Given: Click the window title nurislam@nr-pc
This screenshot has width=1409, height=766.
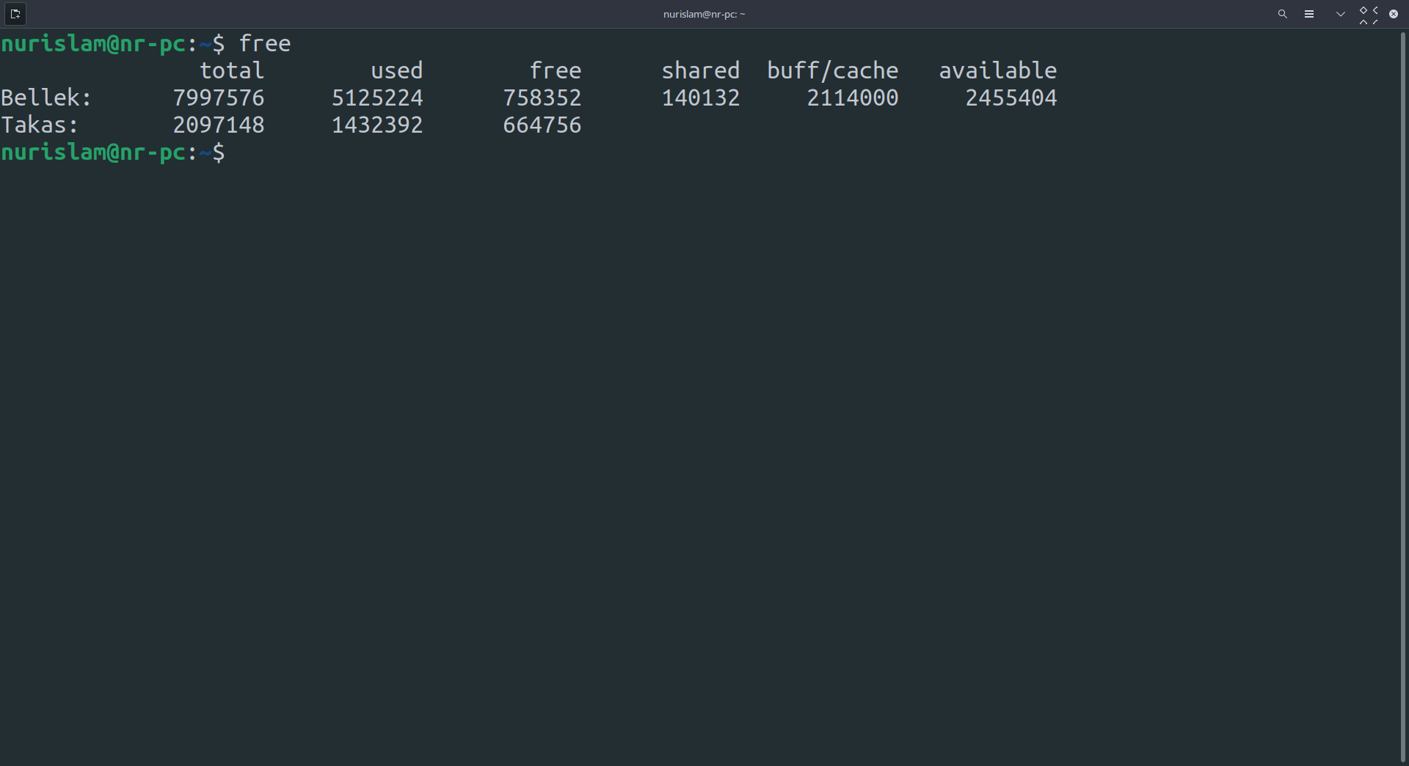Looking at the screenshot, I should coord(704,14).
